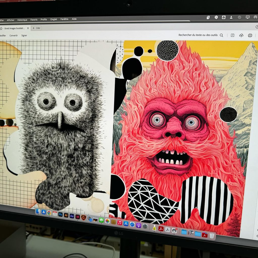Viewport: 258px width, 258px height.
Task: Click the Signer button
Action: tap(24, 36)
